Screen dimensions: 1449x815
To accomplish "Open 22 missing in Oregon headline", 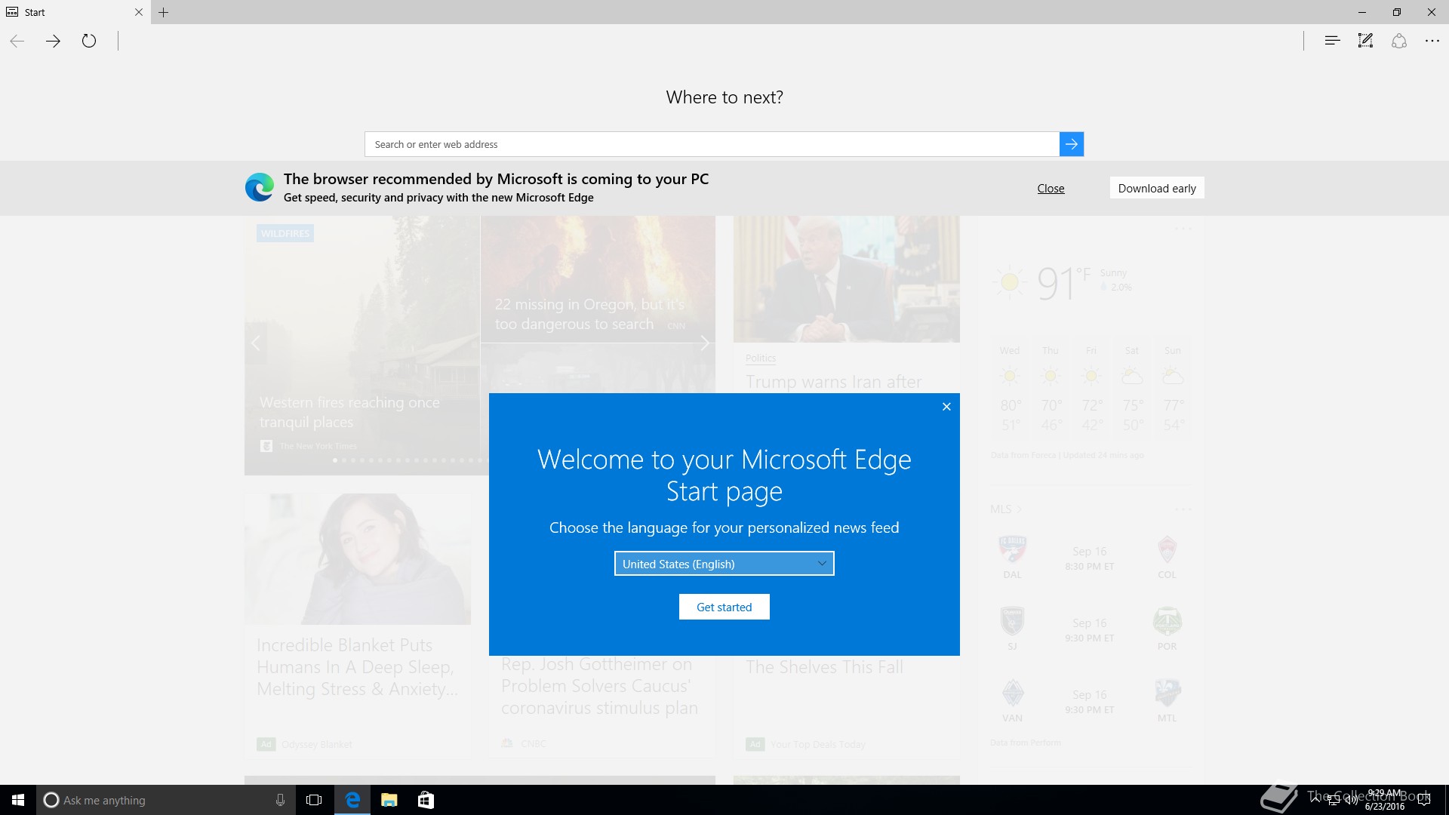I will pyautogui.click(x=589, y=315).
